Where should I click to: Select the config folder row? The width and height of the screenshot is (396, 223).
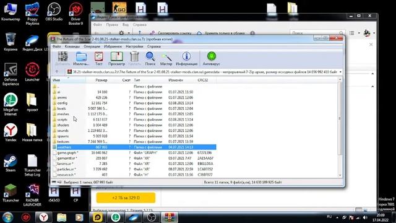click(134, 103)
